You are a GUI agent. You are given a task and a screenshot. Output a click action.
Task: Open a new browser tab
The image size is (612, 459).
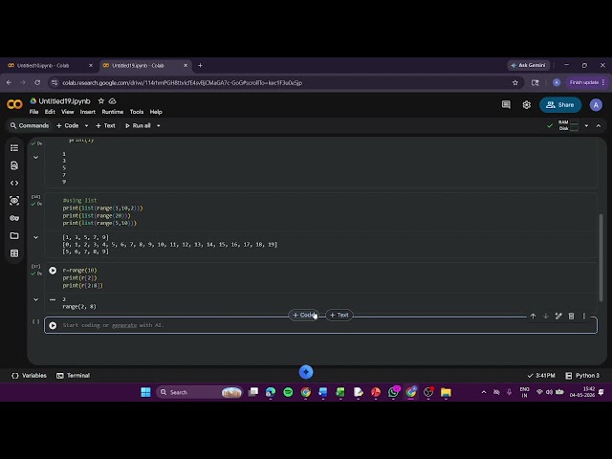point(200,66)
